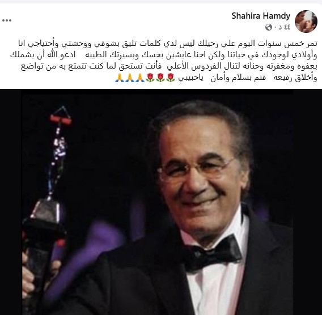Click the middle red rose emoji
Viewport: 322px width, 315px height.
[160, 78]
